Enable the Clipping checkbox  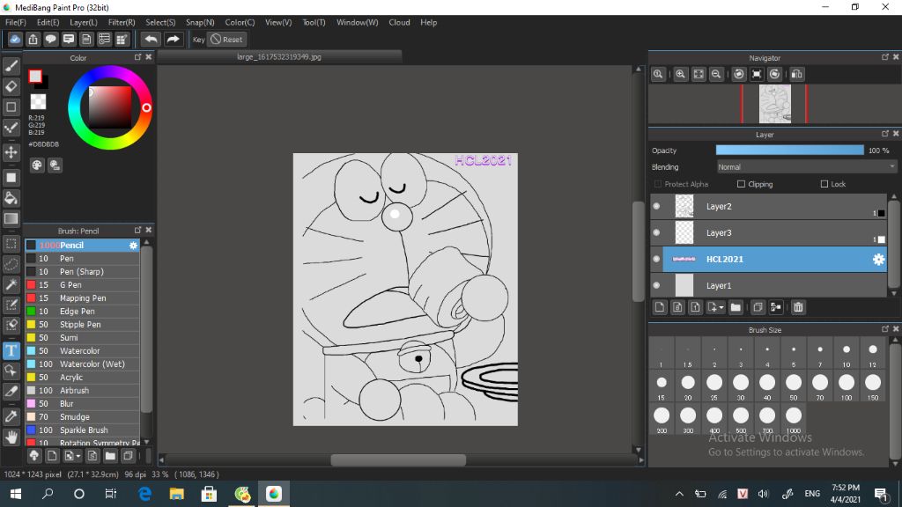point(741,184)
